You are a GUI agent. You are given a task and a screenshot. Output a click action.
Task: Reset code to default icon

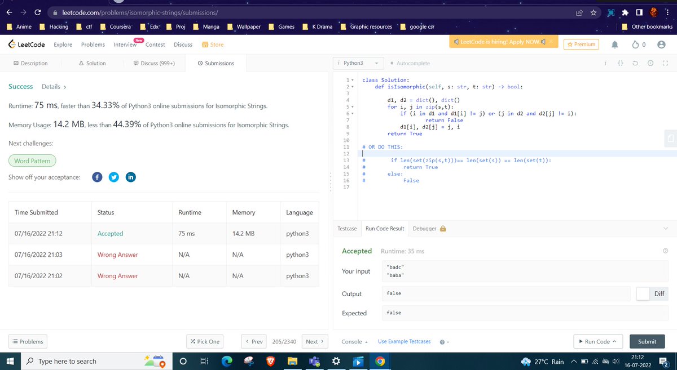click(x=635, y=63)
